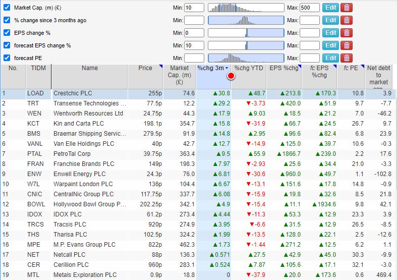Click Wentworth Resources Ltd name

coord(88,114)
